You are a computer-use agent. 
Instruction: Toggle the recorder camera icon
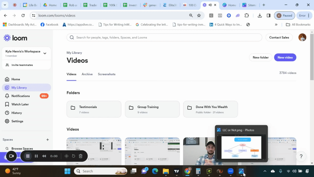pyautogui.click(x=11, y=156)
